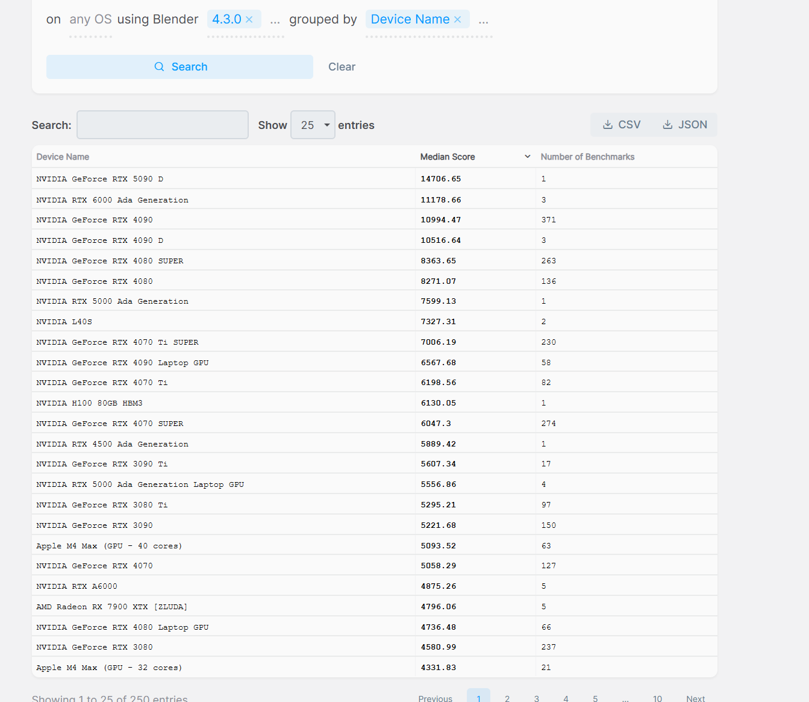Click NVIDIA GeForce RTX 4090 Laptop GPU
809x702 pixels.
122,363
